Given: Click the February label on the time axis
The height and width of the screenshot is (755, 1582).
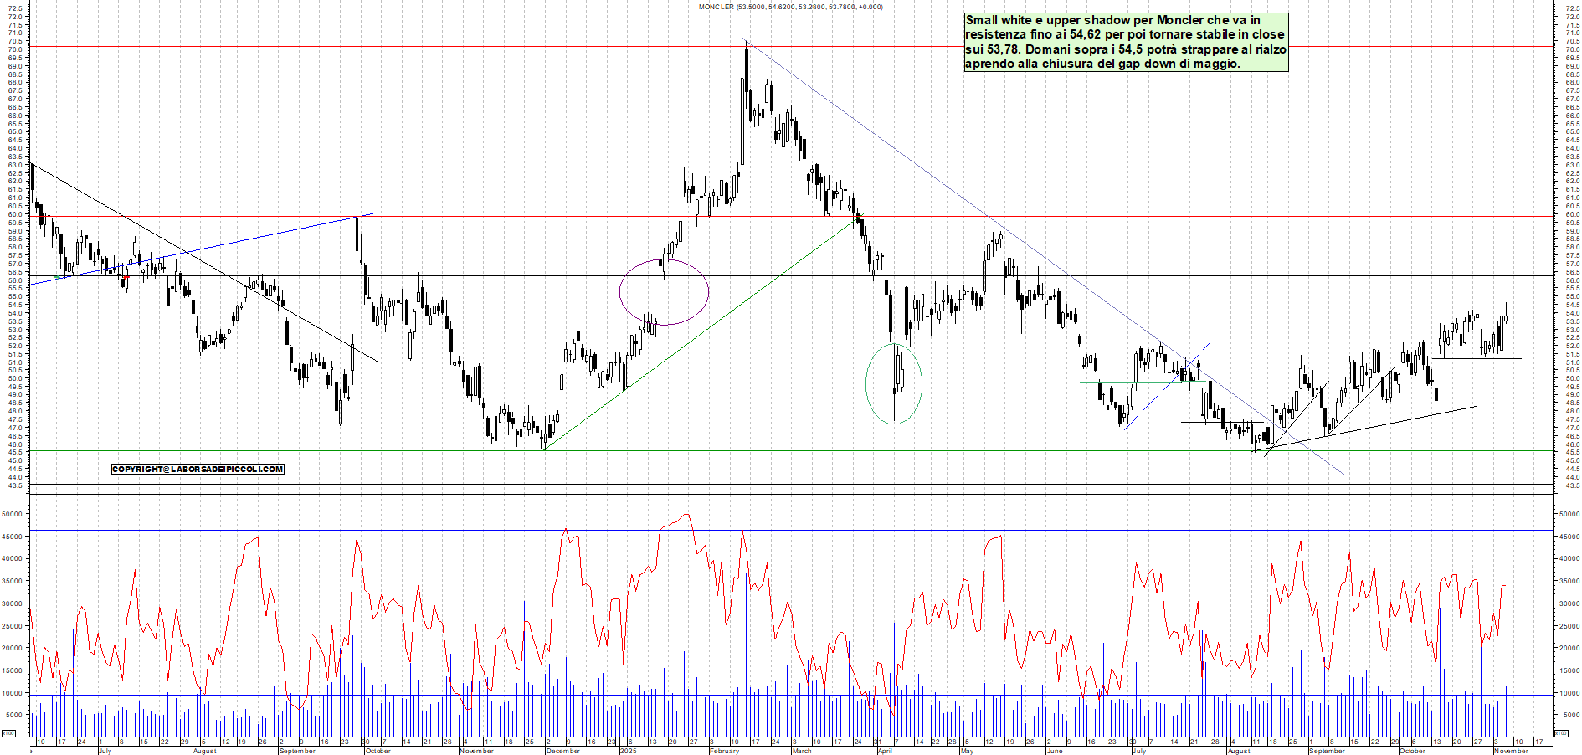Looking at the screenshot, I should coord(725,752).
